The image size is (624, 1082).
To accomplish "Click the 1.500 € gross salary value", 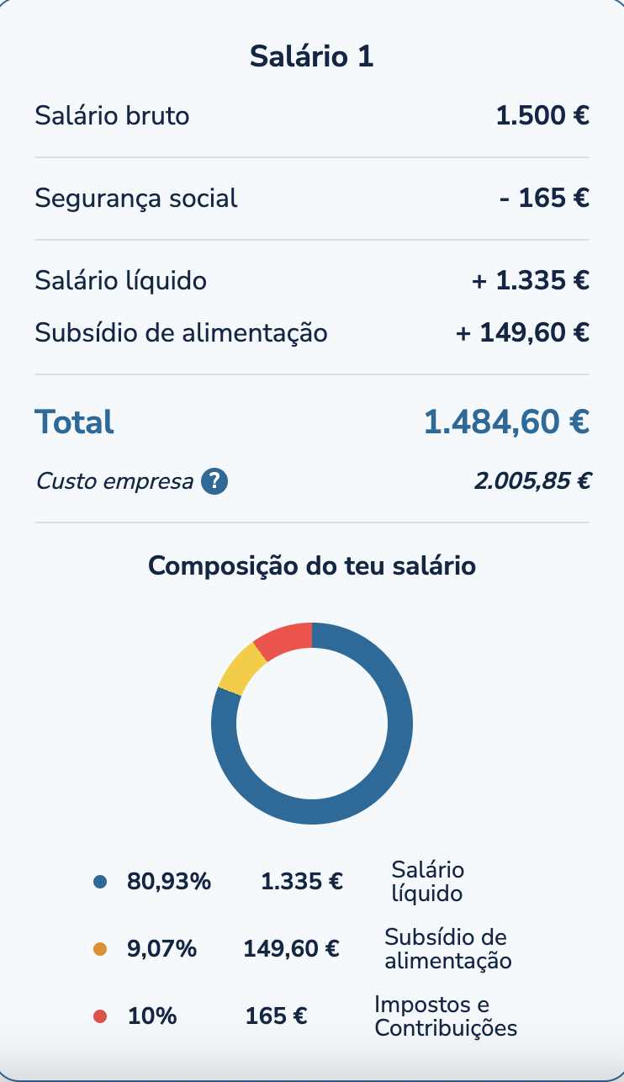I will click(542, 115).
